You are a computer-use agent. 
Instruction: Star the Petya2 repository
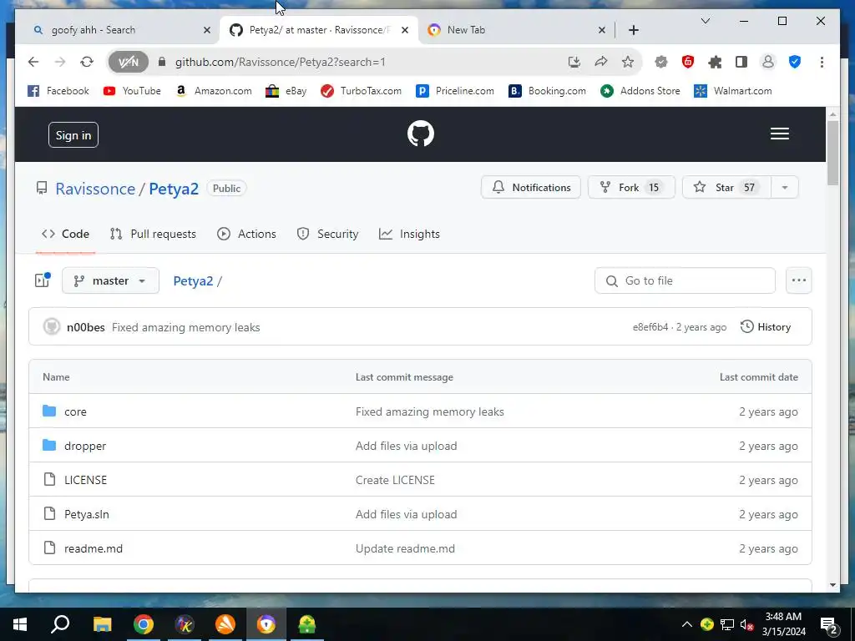tap(726, 187)
